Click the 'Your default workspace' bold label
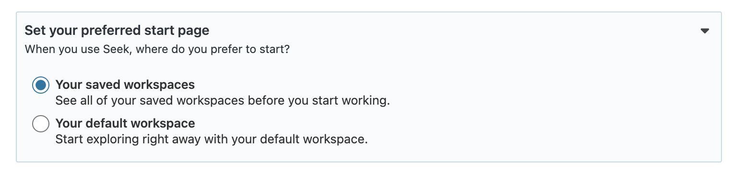732x172 pixels. (x=125, y=124)
